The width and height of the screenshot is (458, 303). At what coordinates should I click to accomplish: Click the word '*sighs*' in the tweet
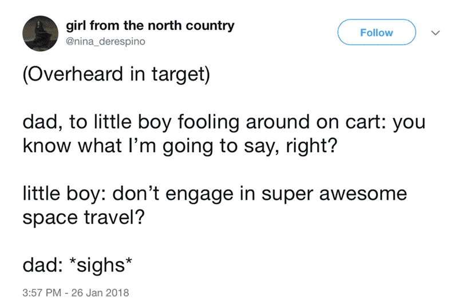pyautogui.click(x=101, y=265)
